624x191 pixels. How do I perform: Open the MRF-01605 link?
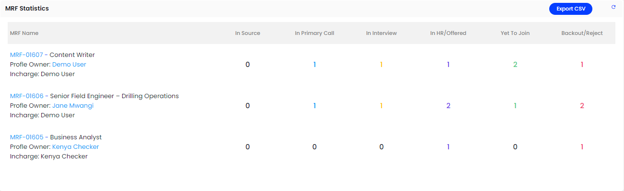click(27, 137)
